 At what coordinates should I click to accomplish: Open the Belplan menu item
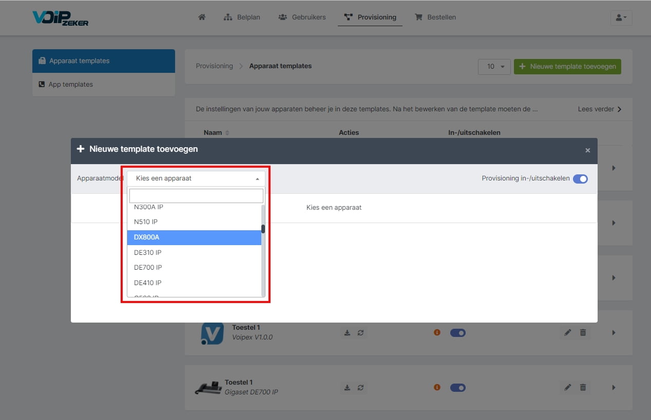point(242,17)
